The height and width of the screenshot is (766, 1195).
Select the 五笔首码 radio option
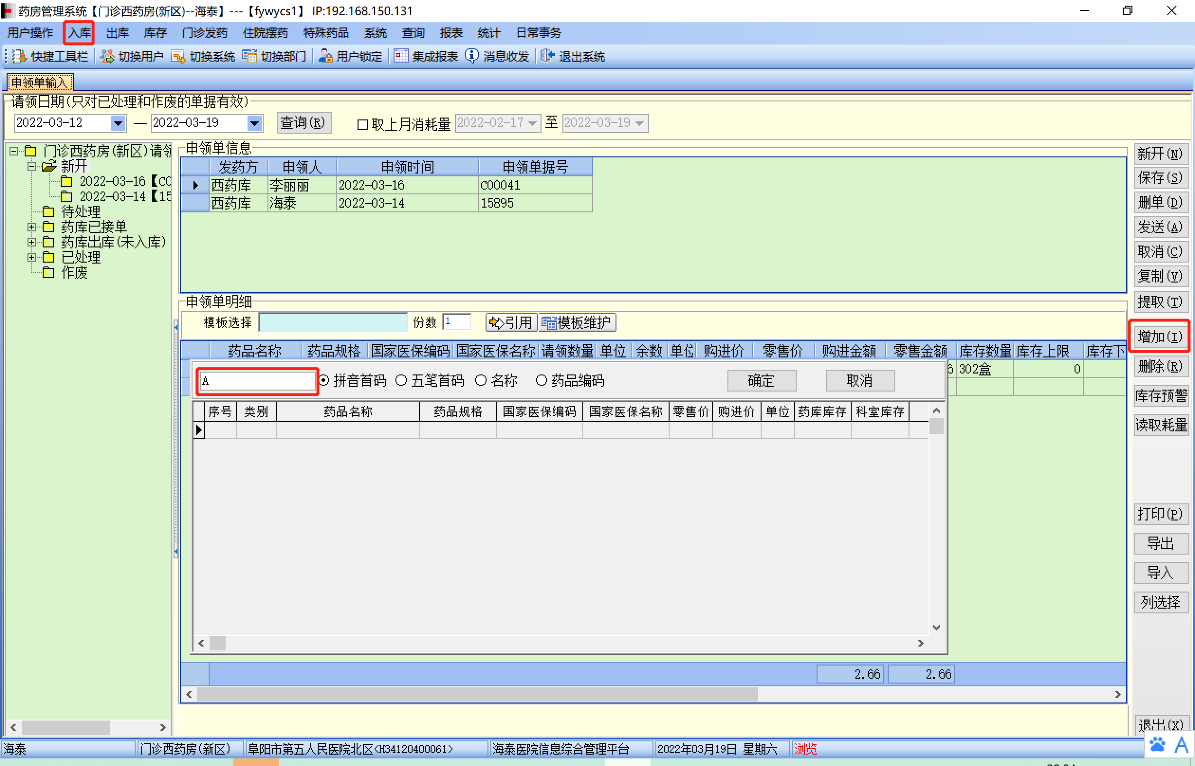(402, 381)
